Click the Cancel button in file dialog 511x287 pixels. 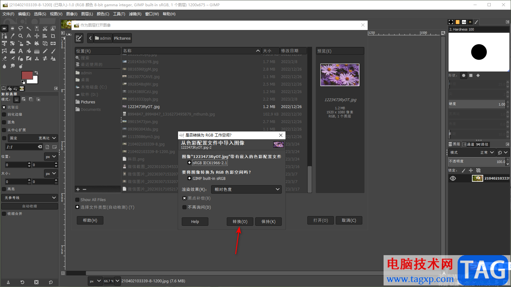pos(349,220)
